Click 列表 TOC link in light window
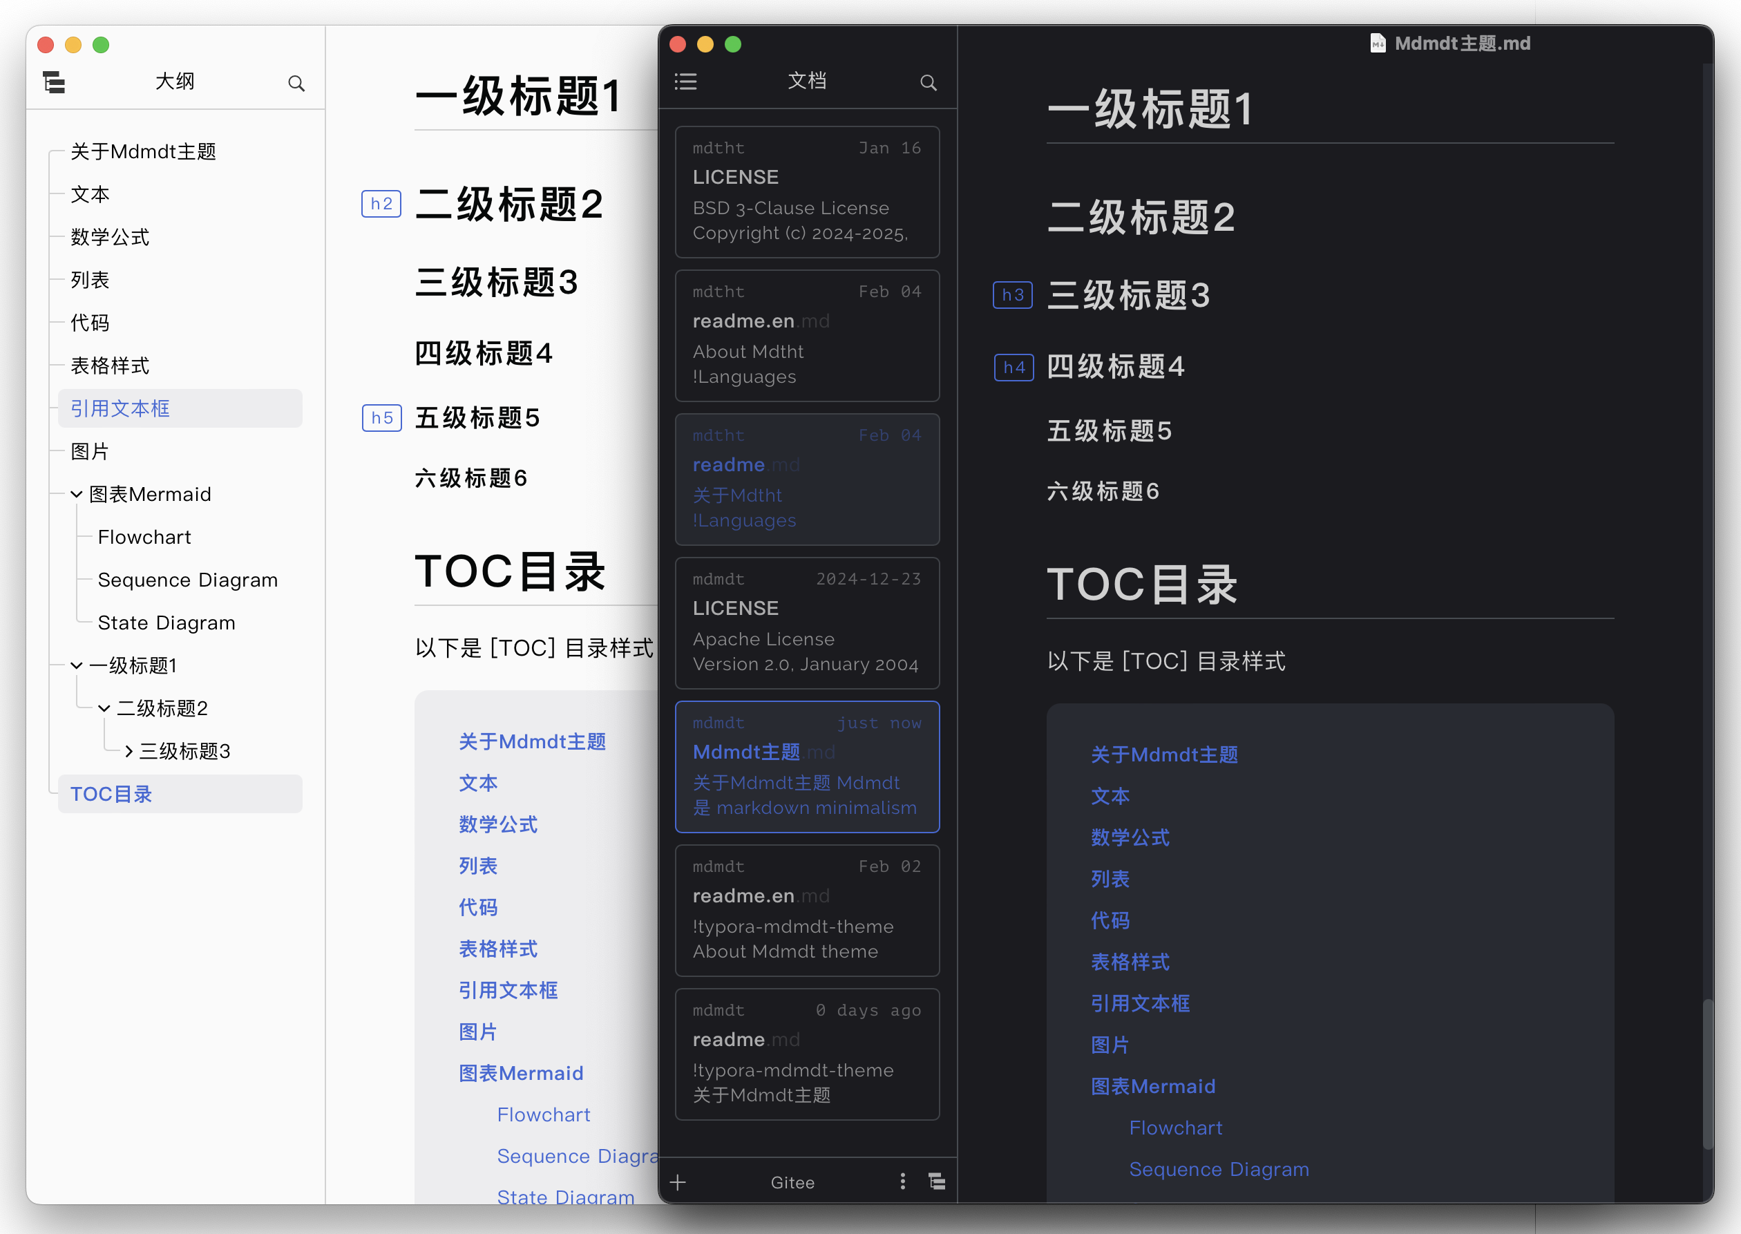Image resolution: width=1741 pixels, height=1234 pixels. (x=478, y=866)
